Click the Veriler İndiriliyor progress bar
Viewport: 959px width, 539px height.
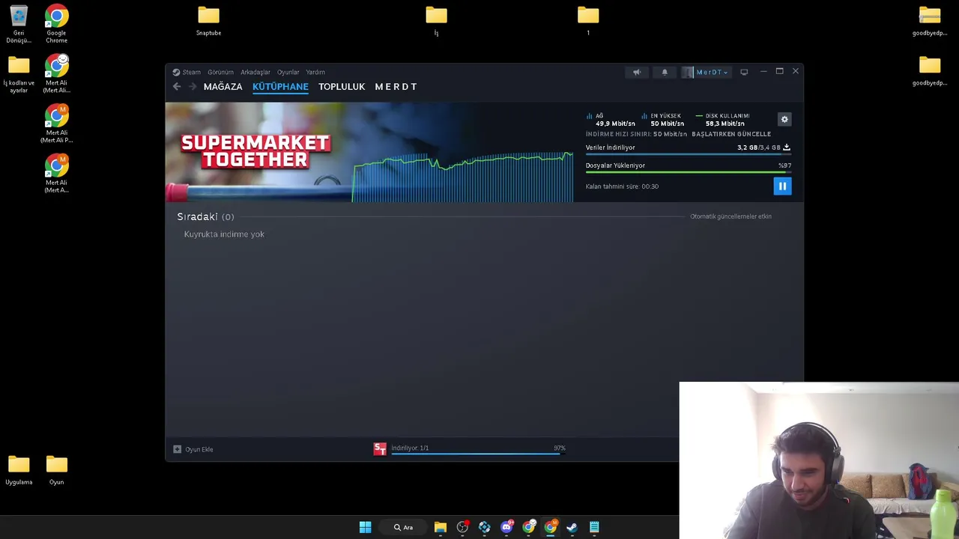688,153
